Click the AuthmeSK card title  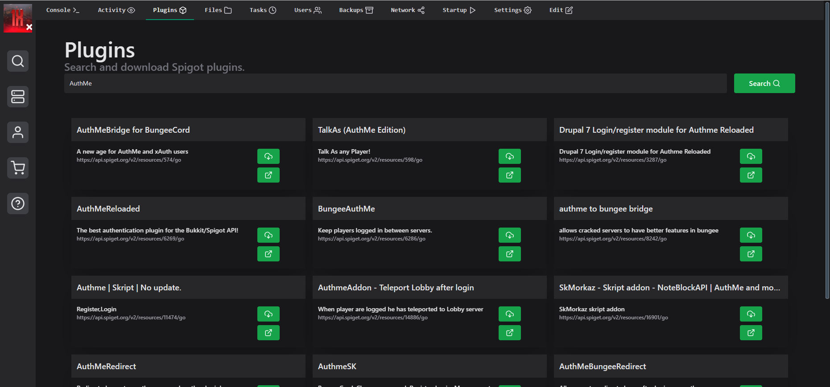pyautogui.click(x=337, y=367)
